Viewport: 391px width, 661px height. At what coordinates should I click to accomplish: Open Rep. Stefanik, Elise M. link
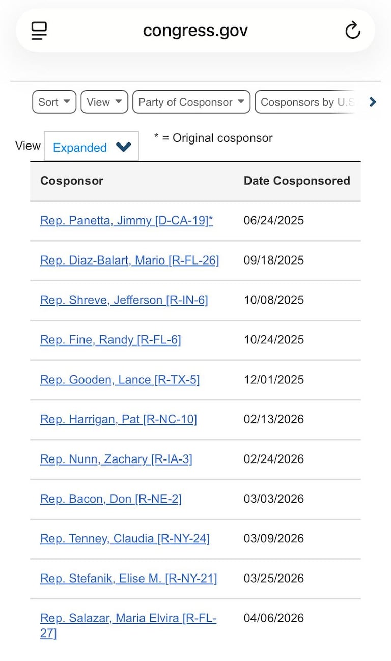point(128,578)
